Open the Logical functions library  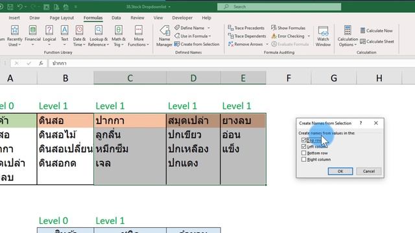coord(49,36)
